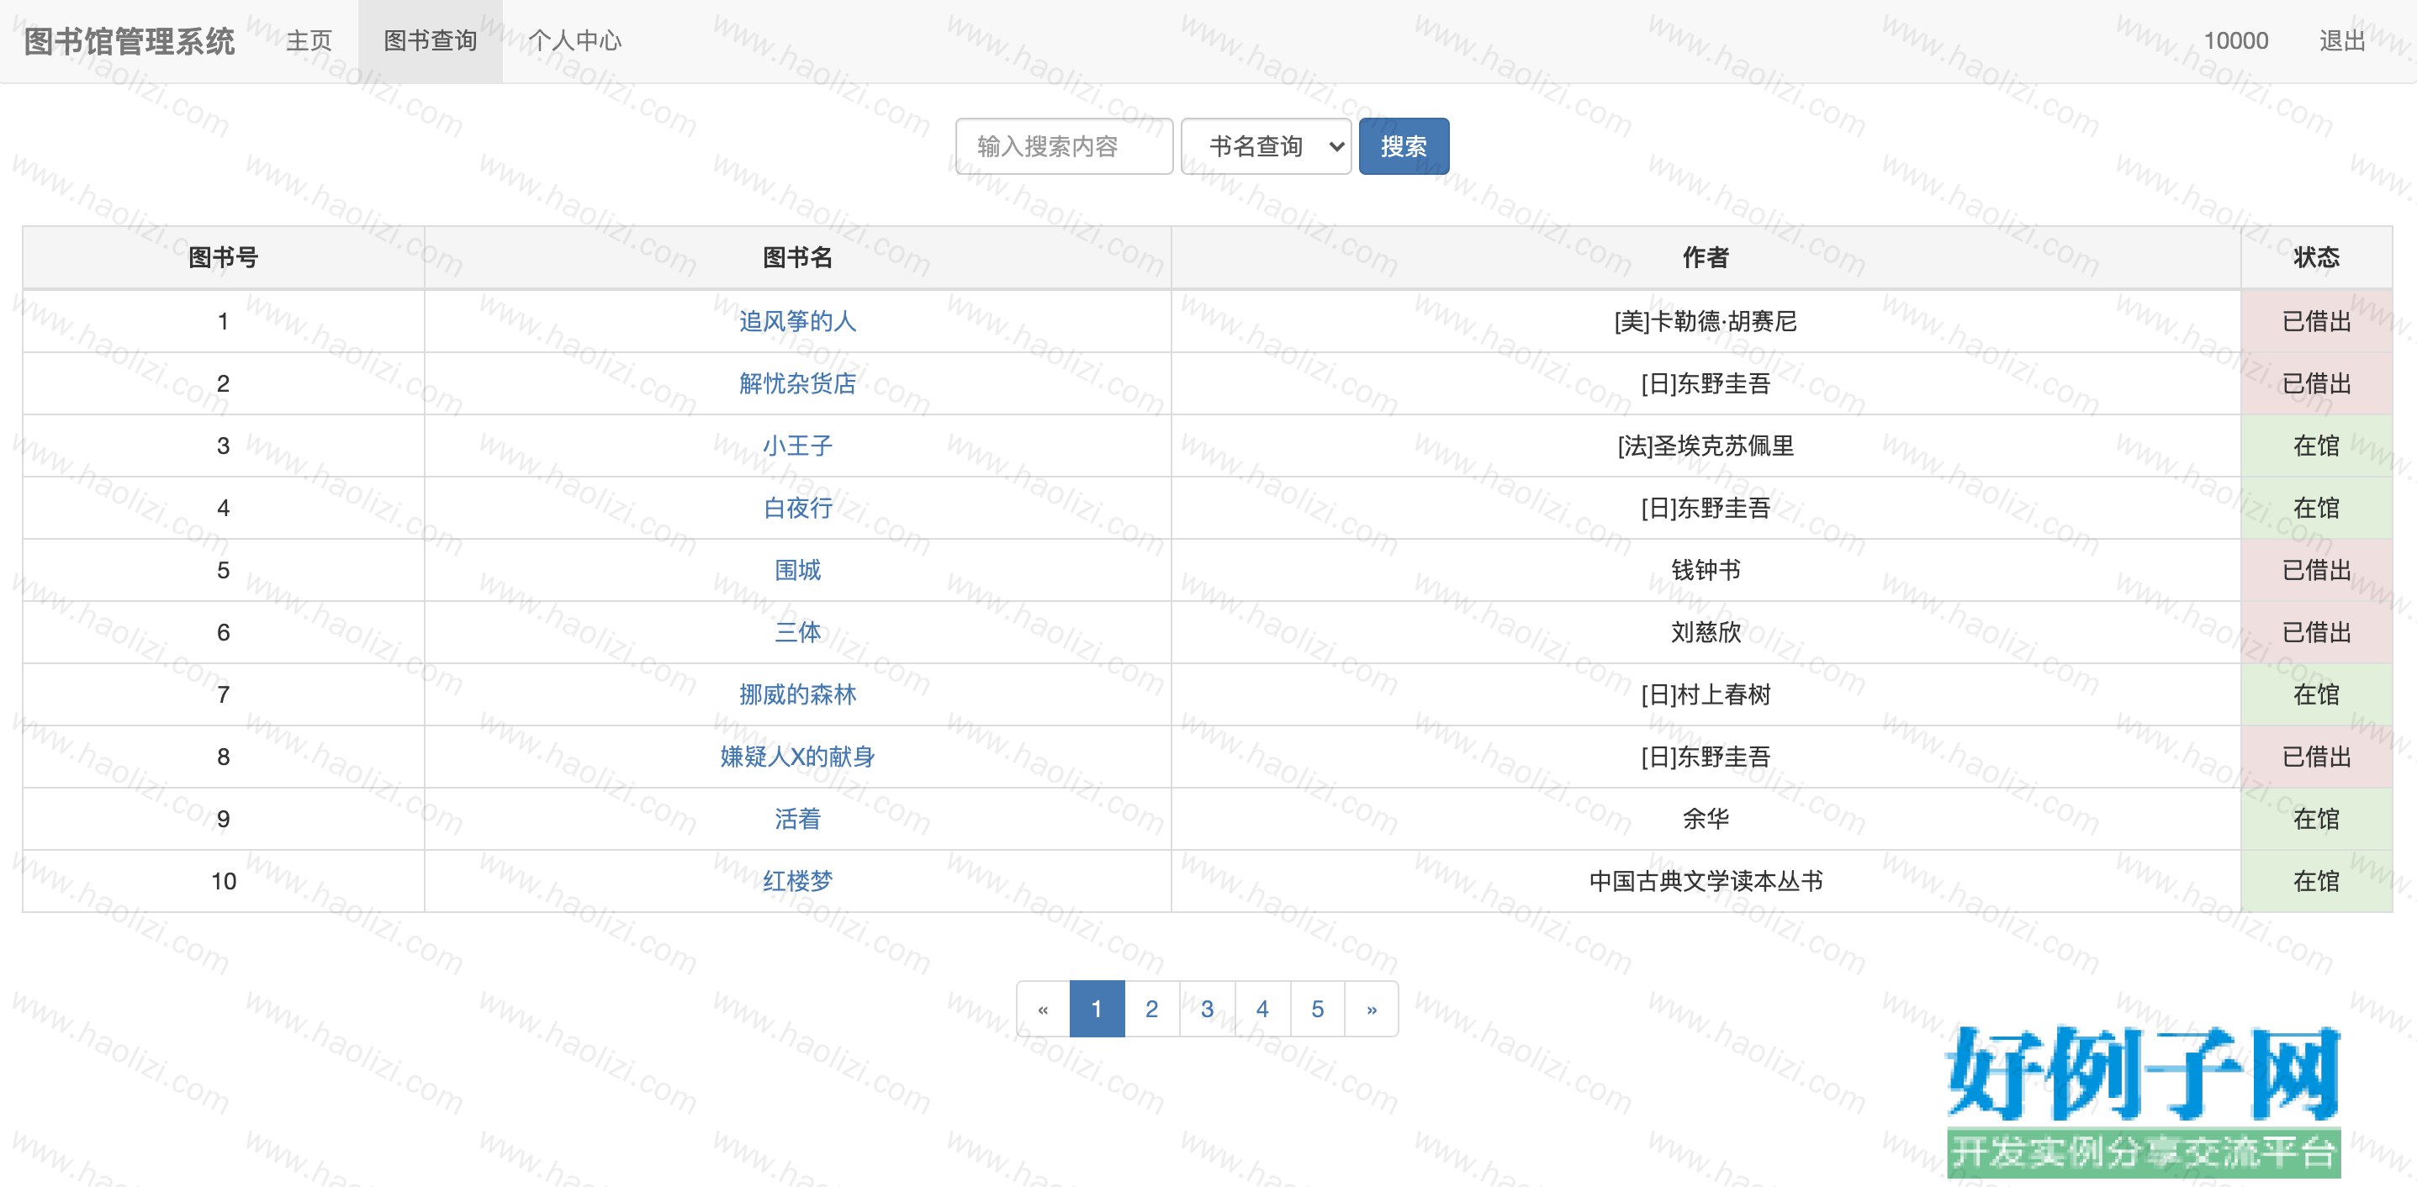2417x1187 pixels.
Task: Click 在馆 status of 活着 row
Action: pyautogui.click(x=2317, y=820)
